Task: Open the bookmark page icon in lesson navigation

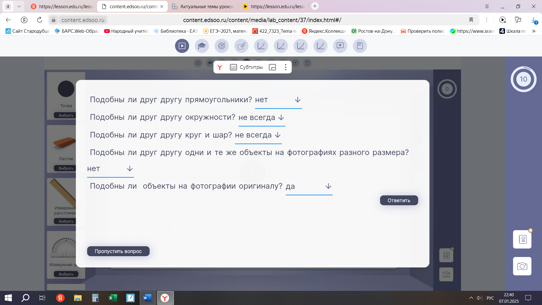Action: 360,46
